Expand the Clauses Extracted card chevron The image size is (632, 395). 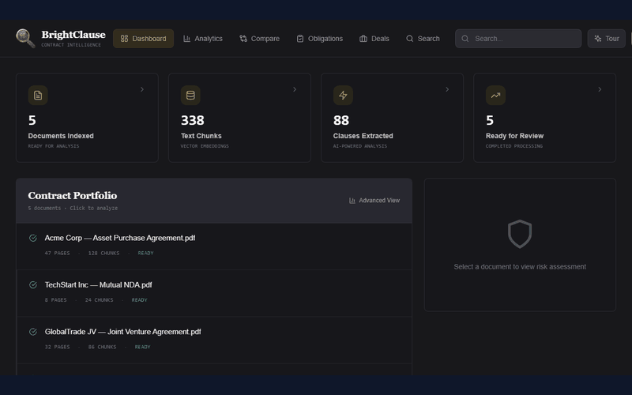447,89
